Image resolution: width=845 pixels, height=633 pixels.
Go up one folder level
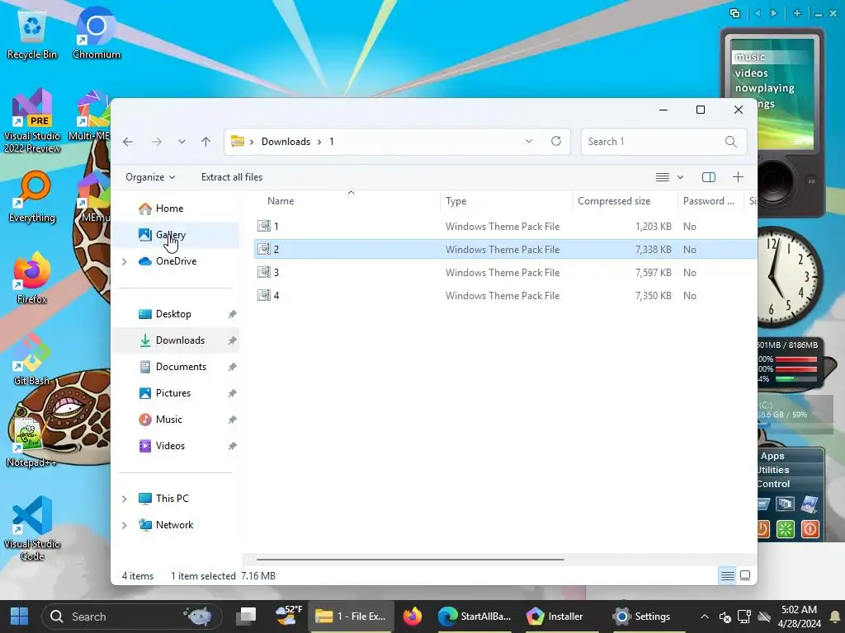pyautogui.click(x=205, y=142)
